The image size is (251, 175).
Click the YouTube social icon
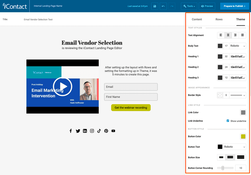pos(113,131)
